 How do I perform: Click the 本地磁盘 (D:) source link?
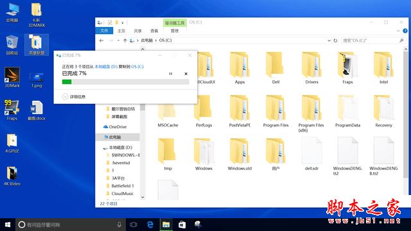pyautogui.click(x=106, y=67)
